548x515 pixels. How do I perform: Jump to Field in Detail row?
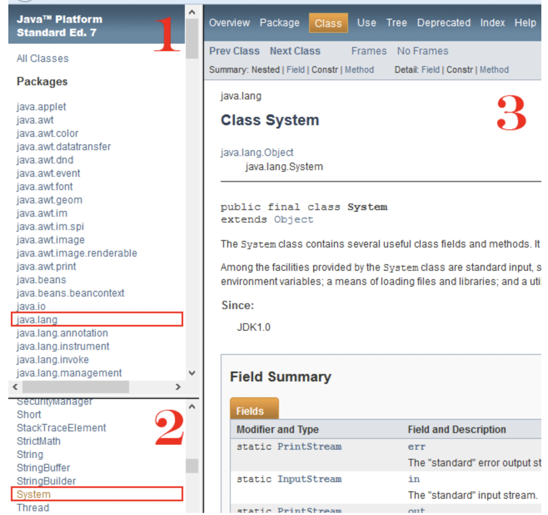tap(431, 70)
